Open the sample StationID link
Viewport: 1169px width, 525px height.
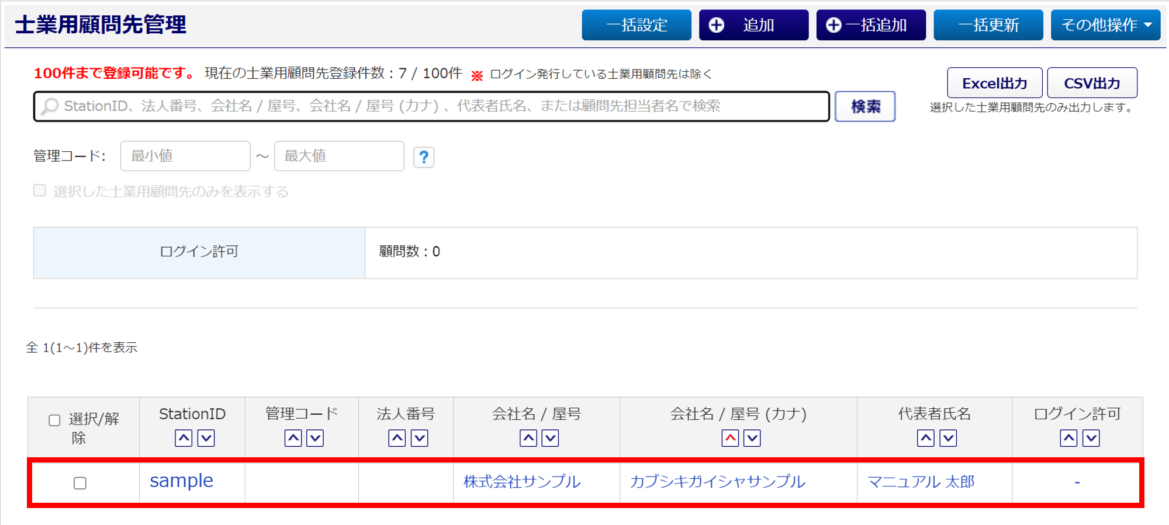[x=181, y=481]
